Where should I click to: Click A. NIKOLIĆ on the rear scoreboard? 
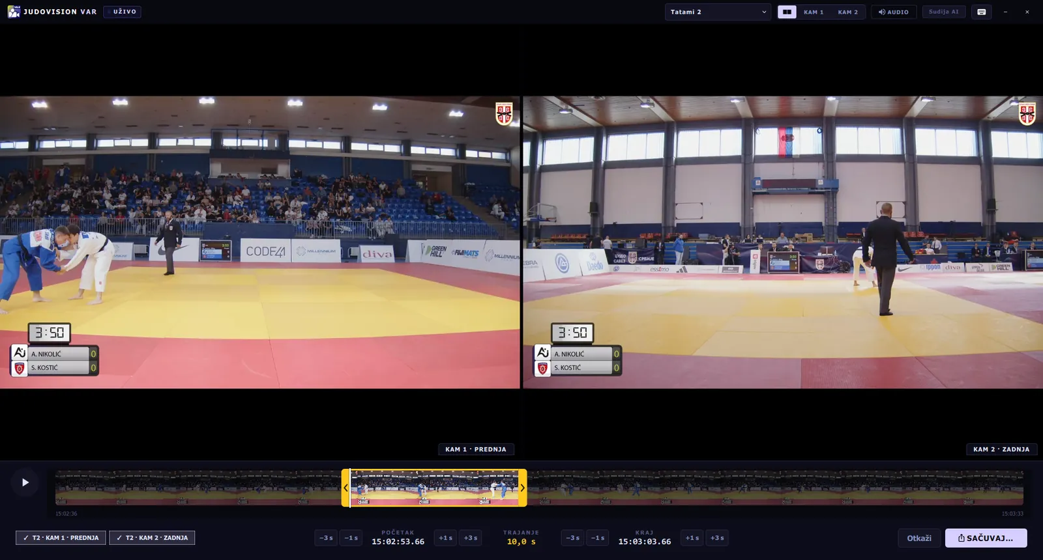[x=570, y=354]
